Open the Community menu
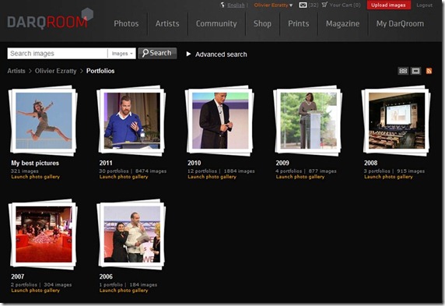445x306 pixels. [216, 23]
